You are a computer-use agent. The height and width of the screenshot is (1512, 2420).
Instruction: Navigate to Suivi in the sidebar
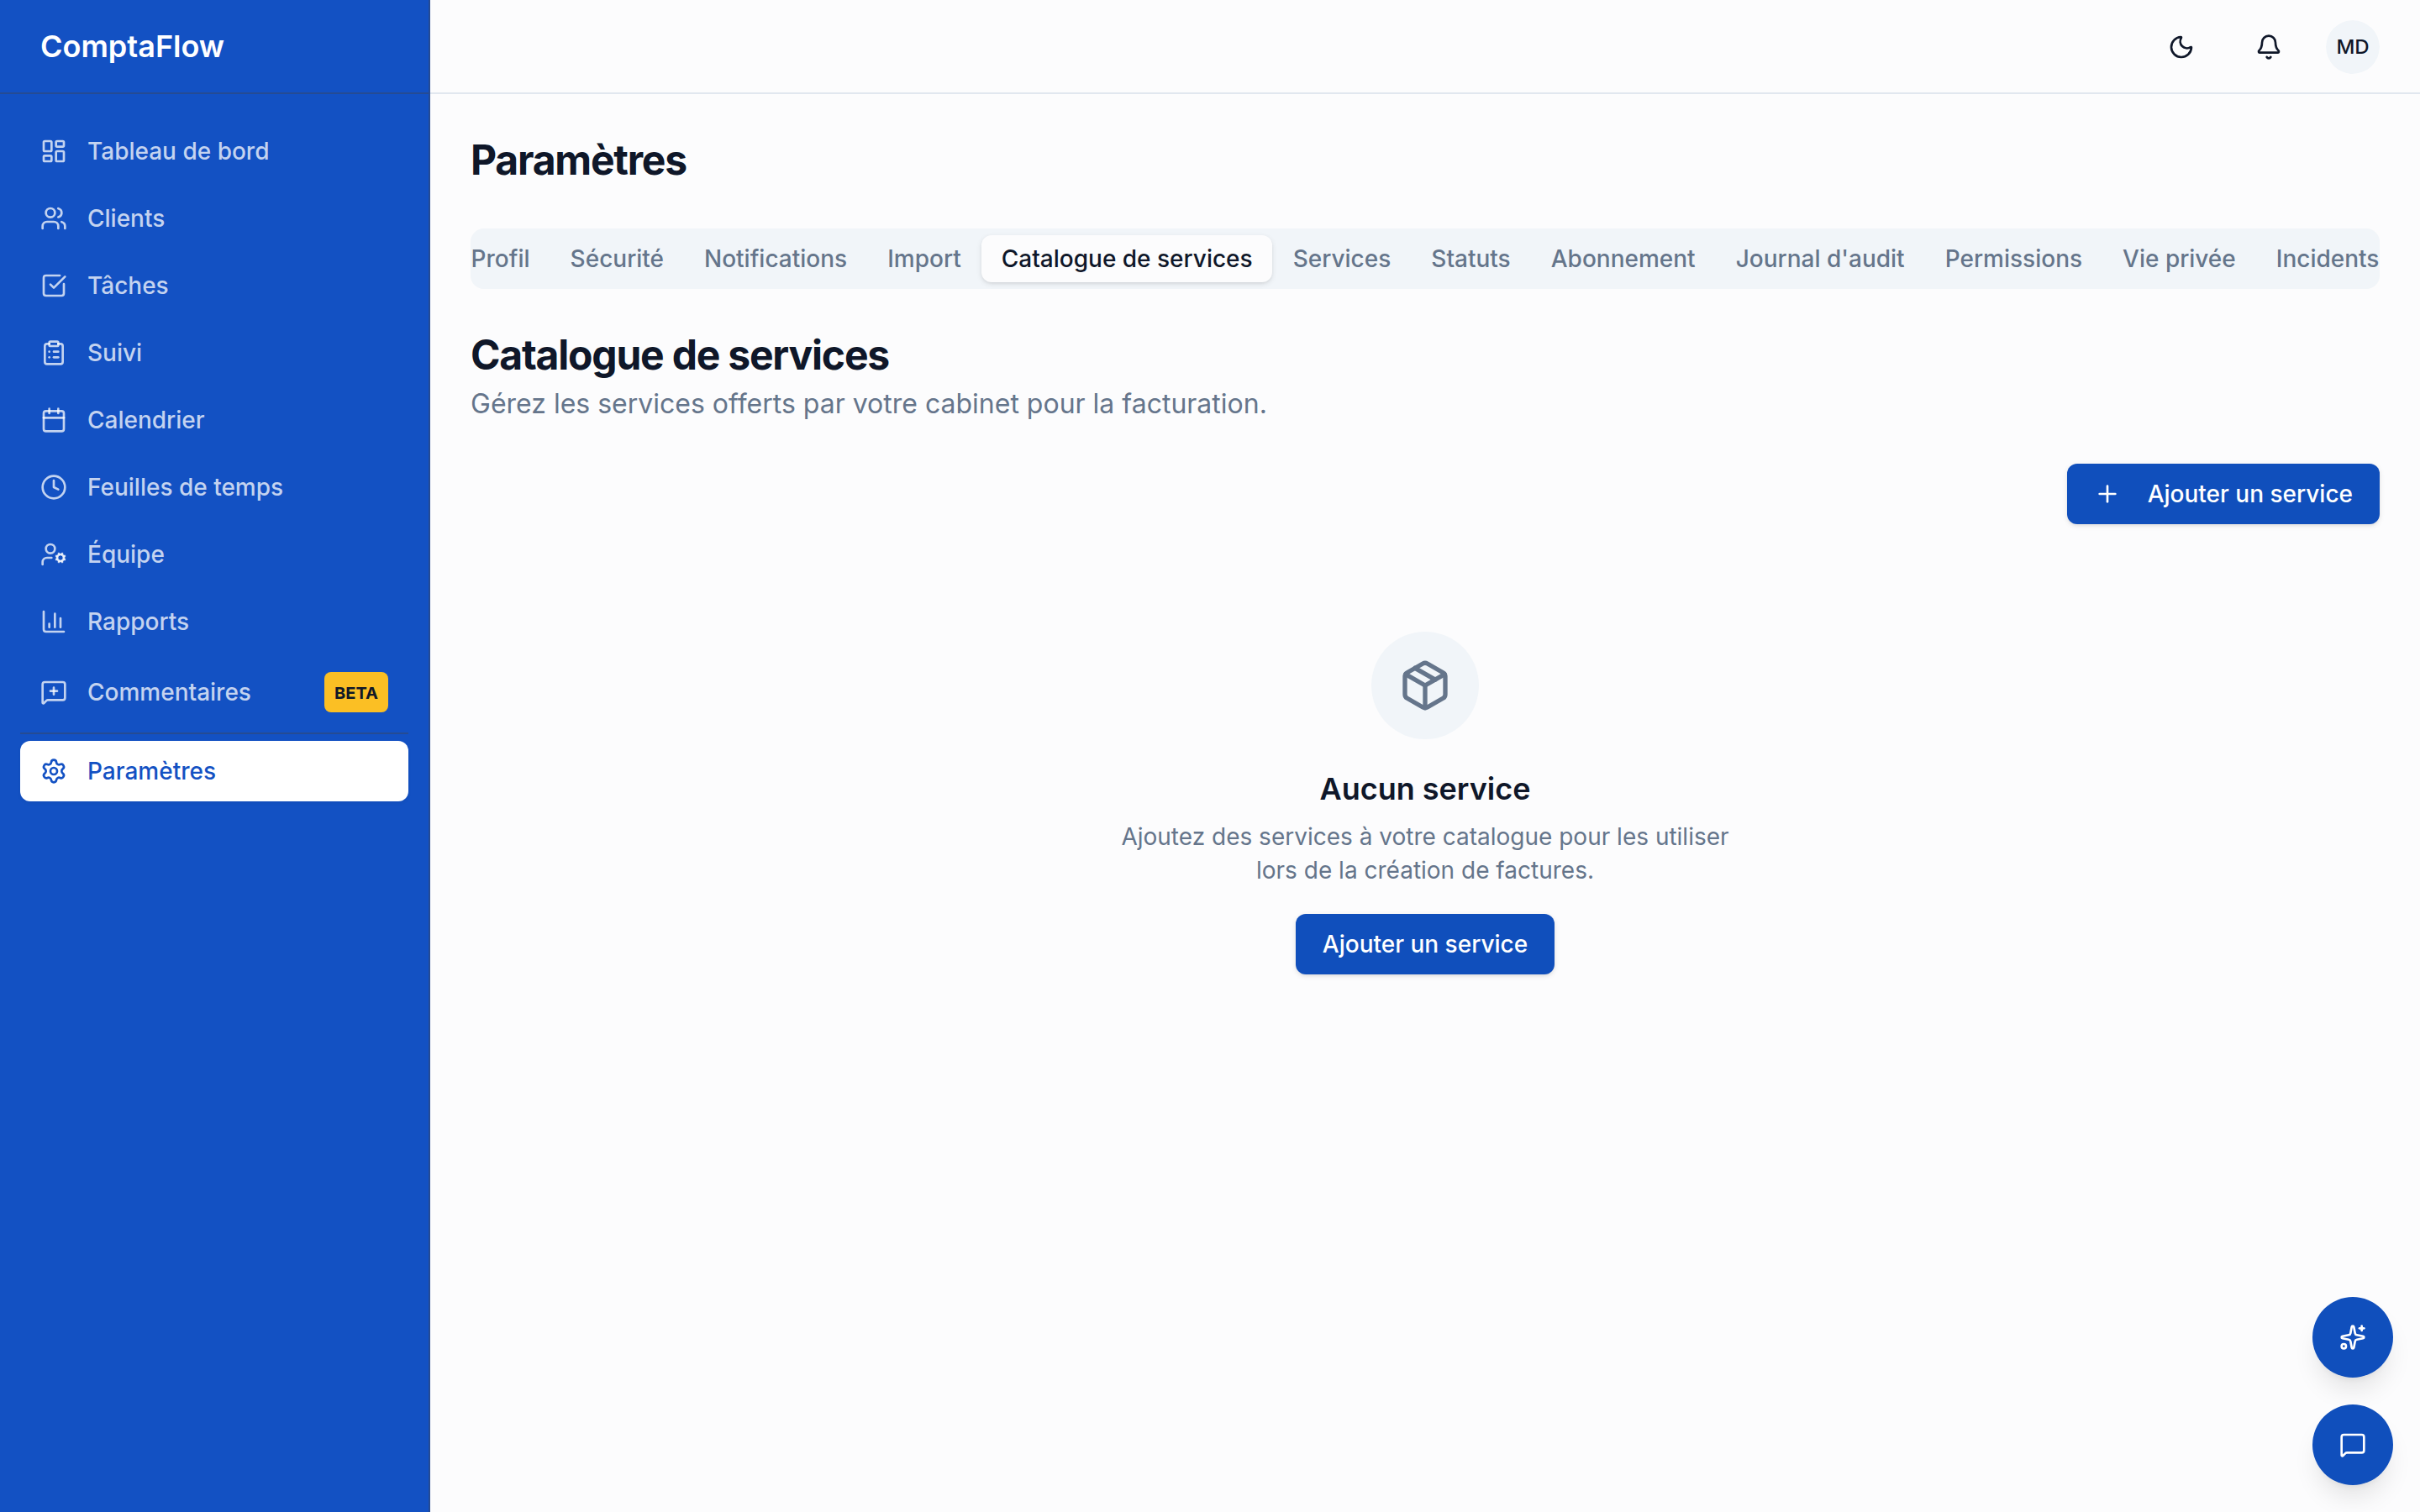[214, 352]
